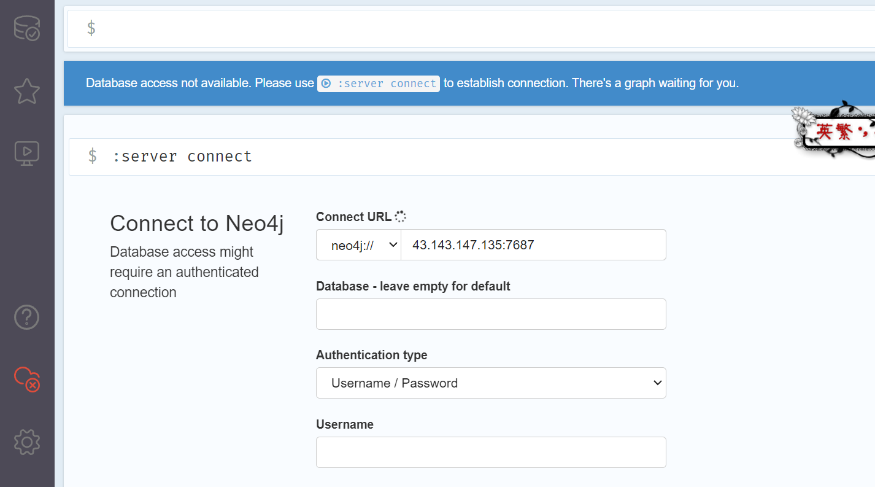Image resolution: width=875 pixels, height=487 pixels.
Task: Open the Help question mark icon
Action: pyautogui.click(x=27, y=317)
